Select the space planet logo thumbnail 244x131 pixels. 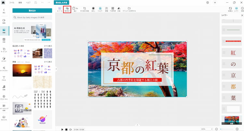(x=43, y=120)
